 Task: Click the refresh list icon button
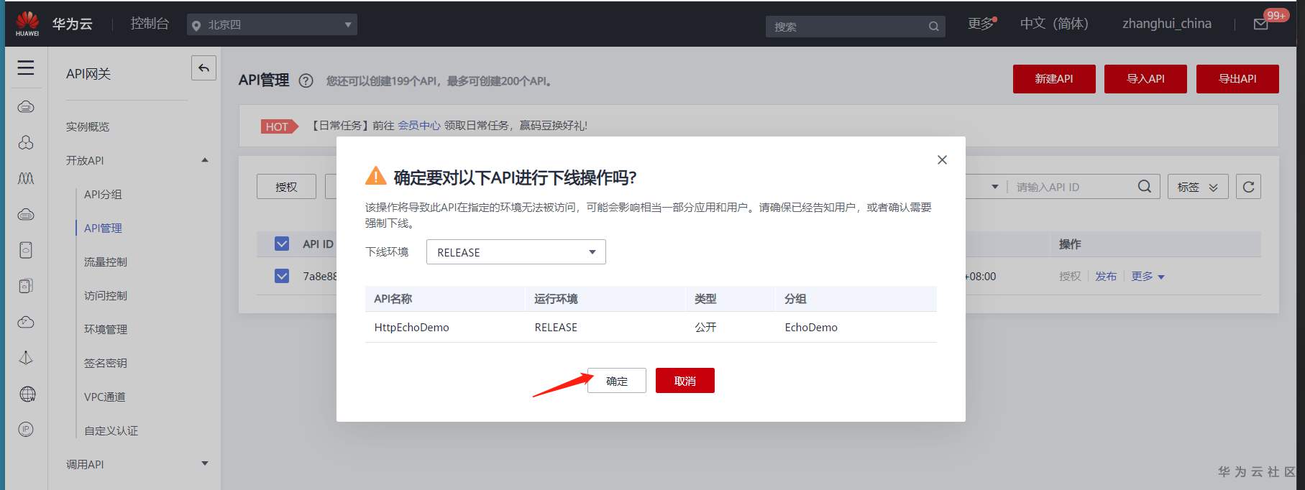point(1248,187)
